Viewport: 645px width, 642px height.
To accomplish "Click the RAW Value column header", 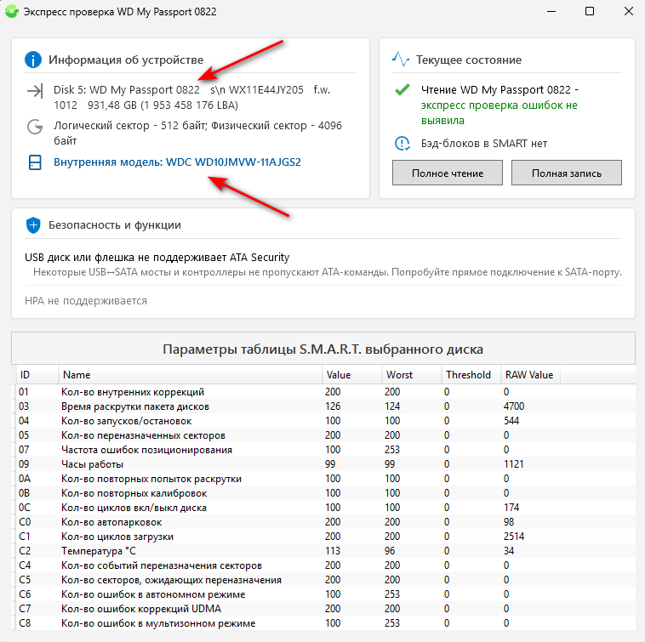I will [528, 374].
